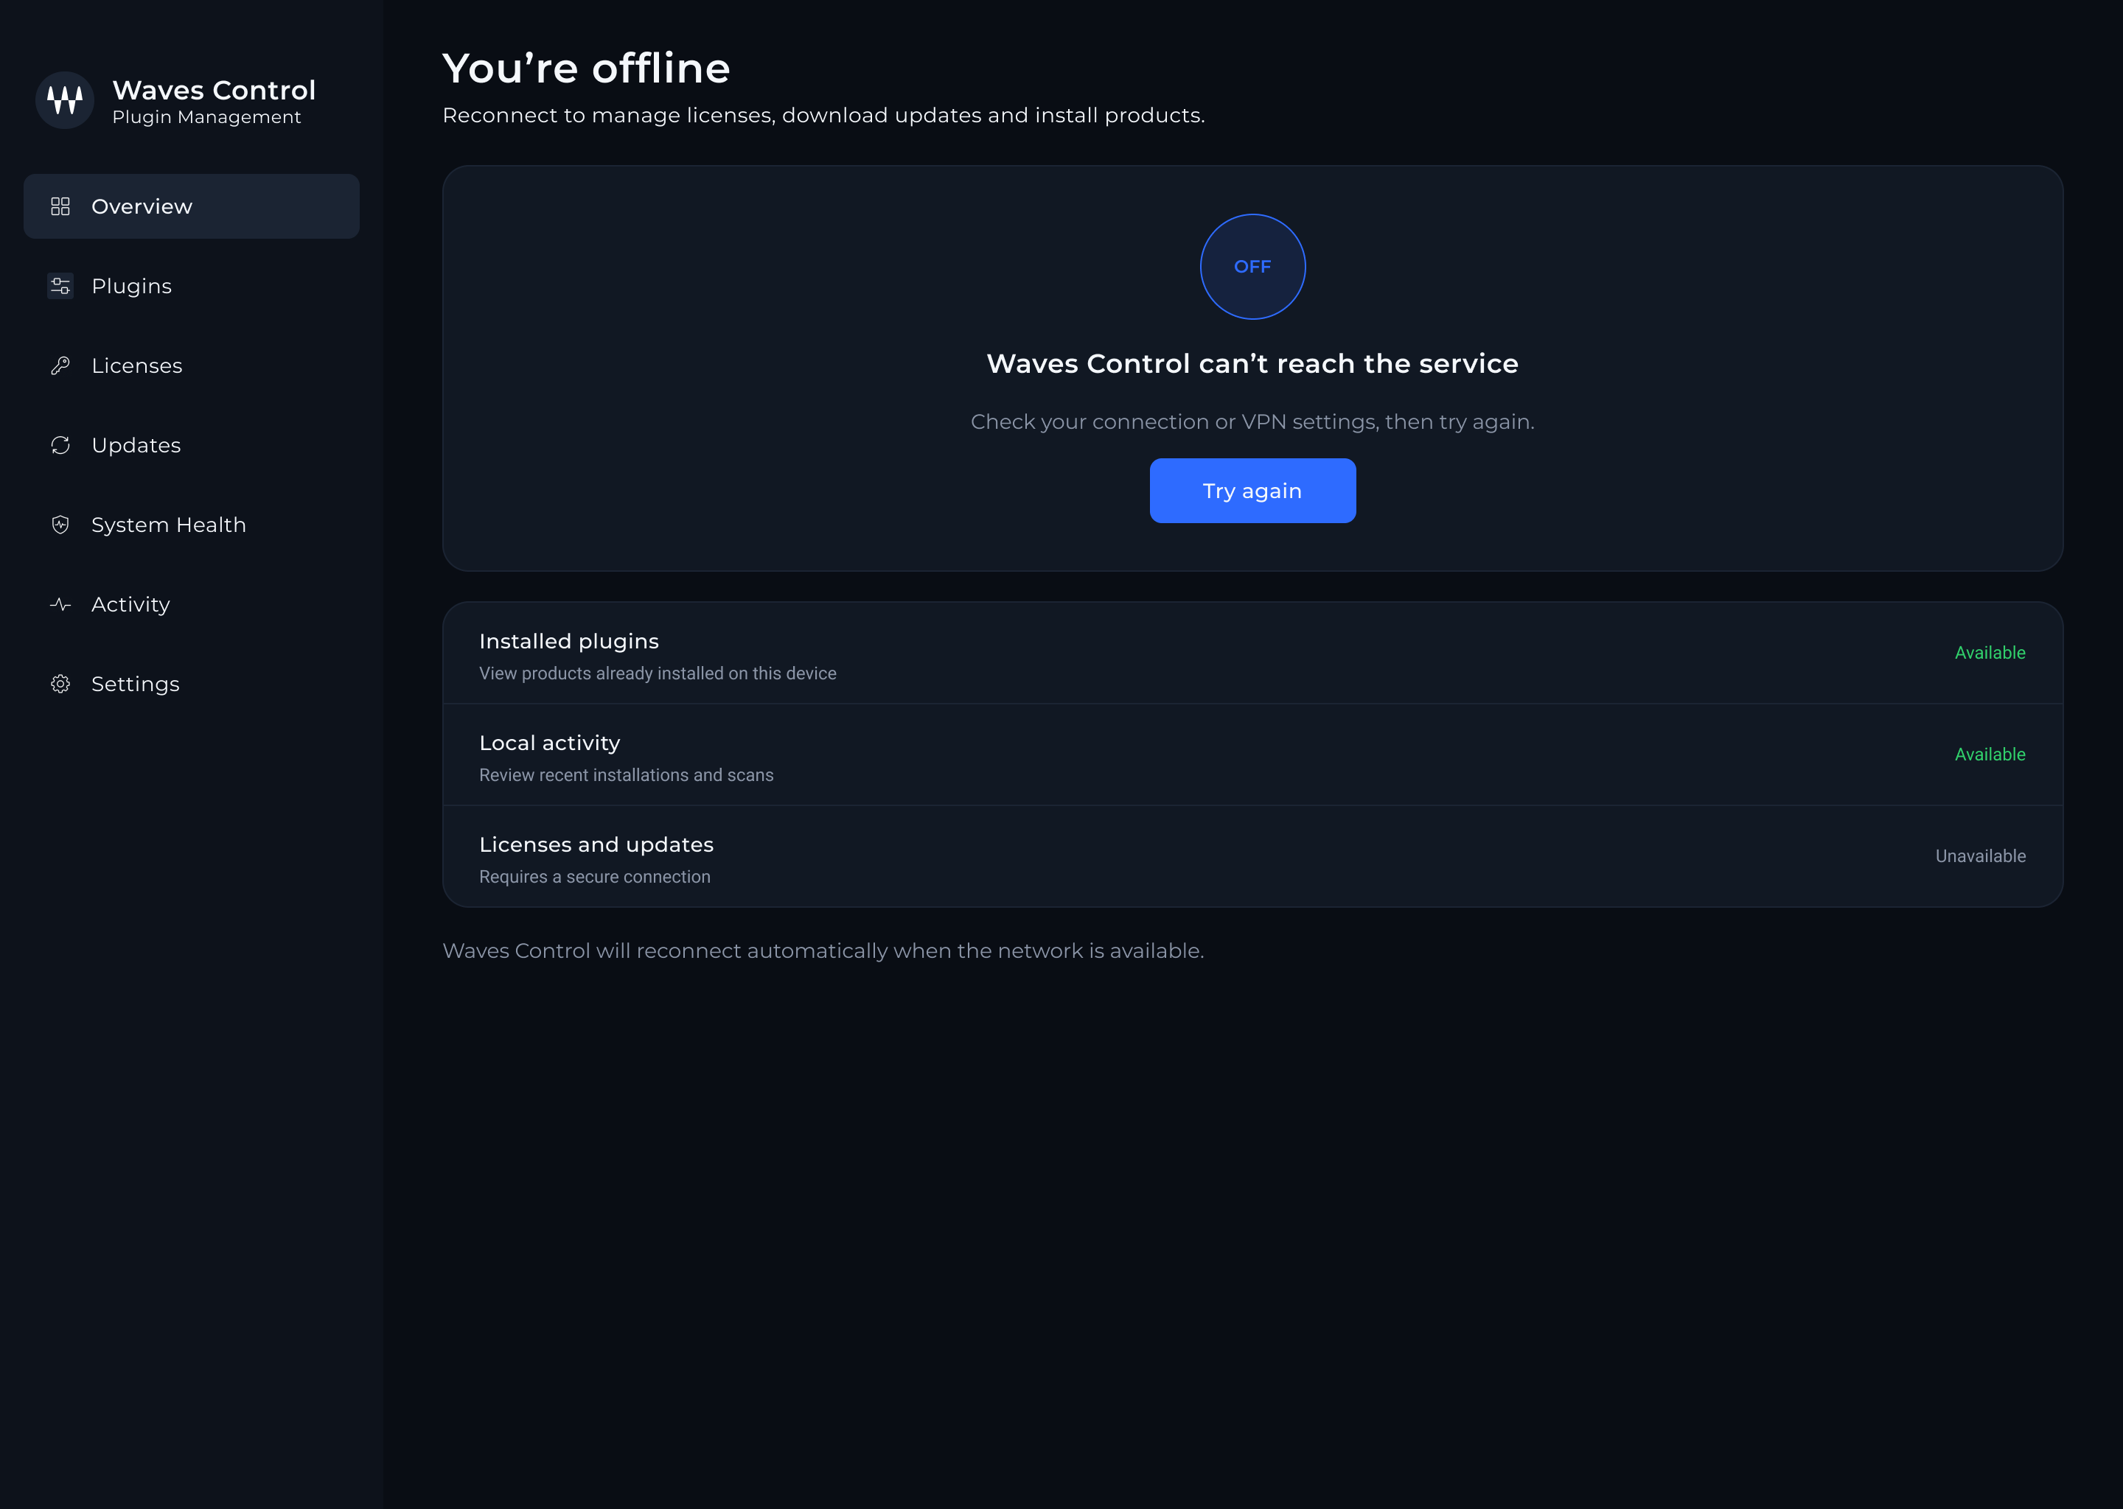Open the Overview menu item
This screenshot has height=1509, width=2123.
(x=192, y=206)
